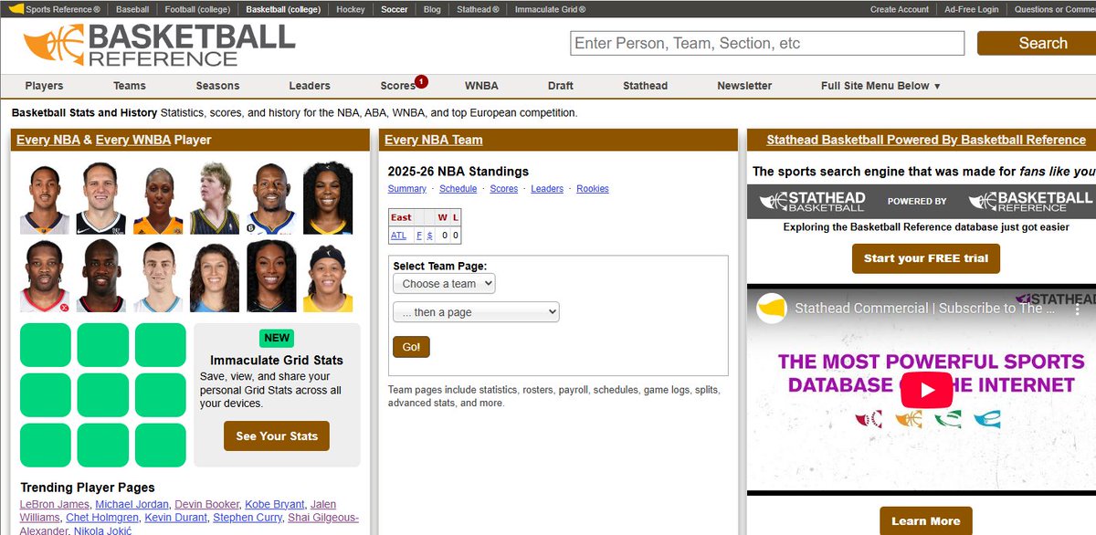Click ATL in the standings table
Image resolution: width=1096 pixels, height=535 pixels.
[399, 236]
